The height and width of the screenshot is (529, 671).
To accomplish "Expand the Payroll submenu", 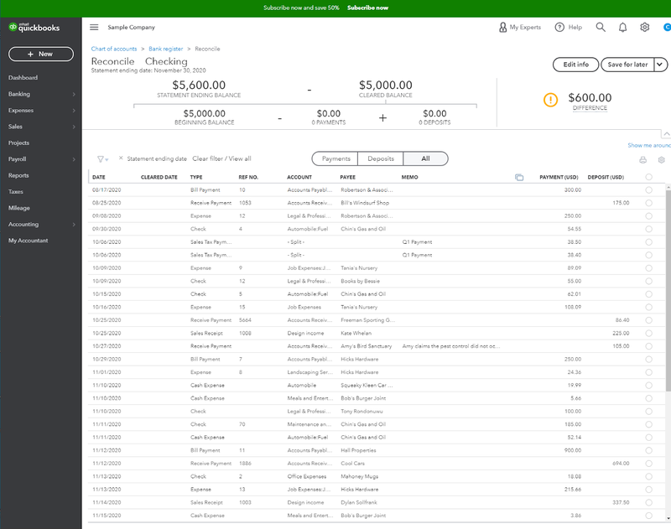I will (x=74, y=159).
